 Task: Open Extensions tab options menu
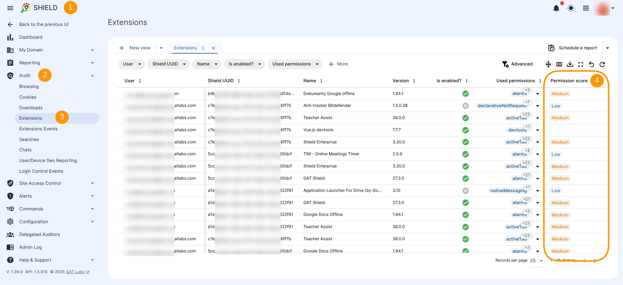tap(203, 48)
